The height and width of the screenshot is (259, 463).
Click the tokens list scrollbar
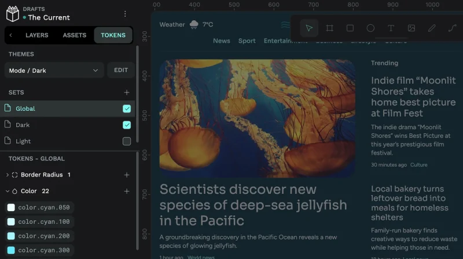137,201
